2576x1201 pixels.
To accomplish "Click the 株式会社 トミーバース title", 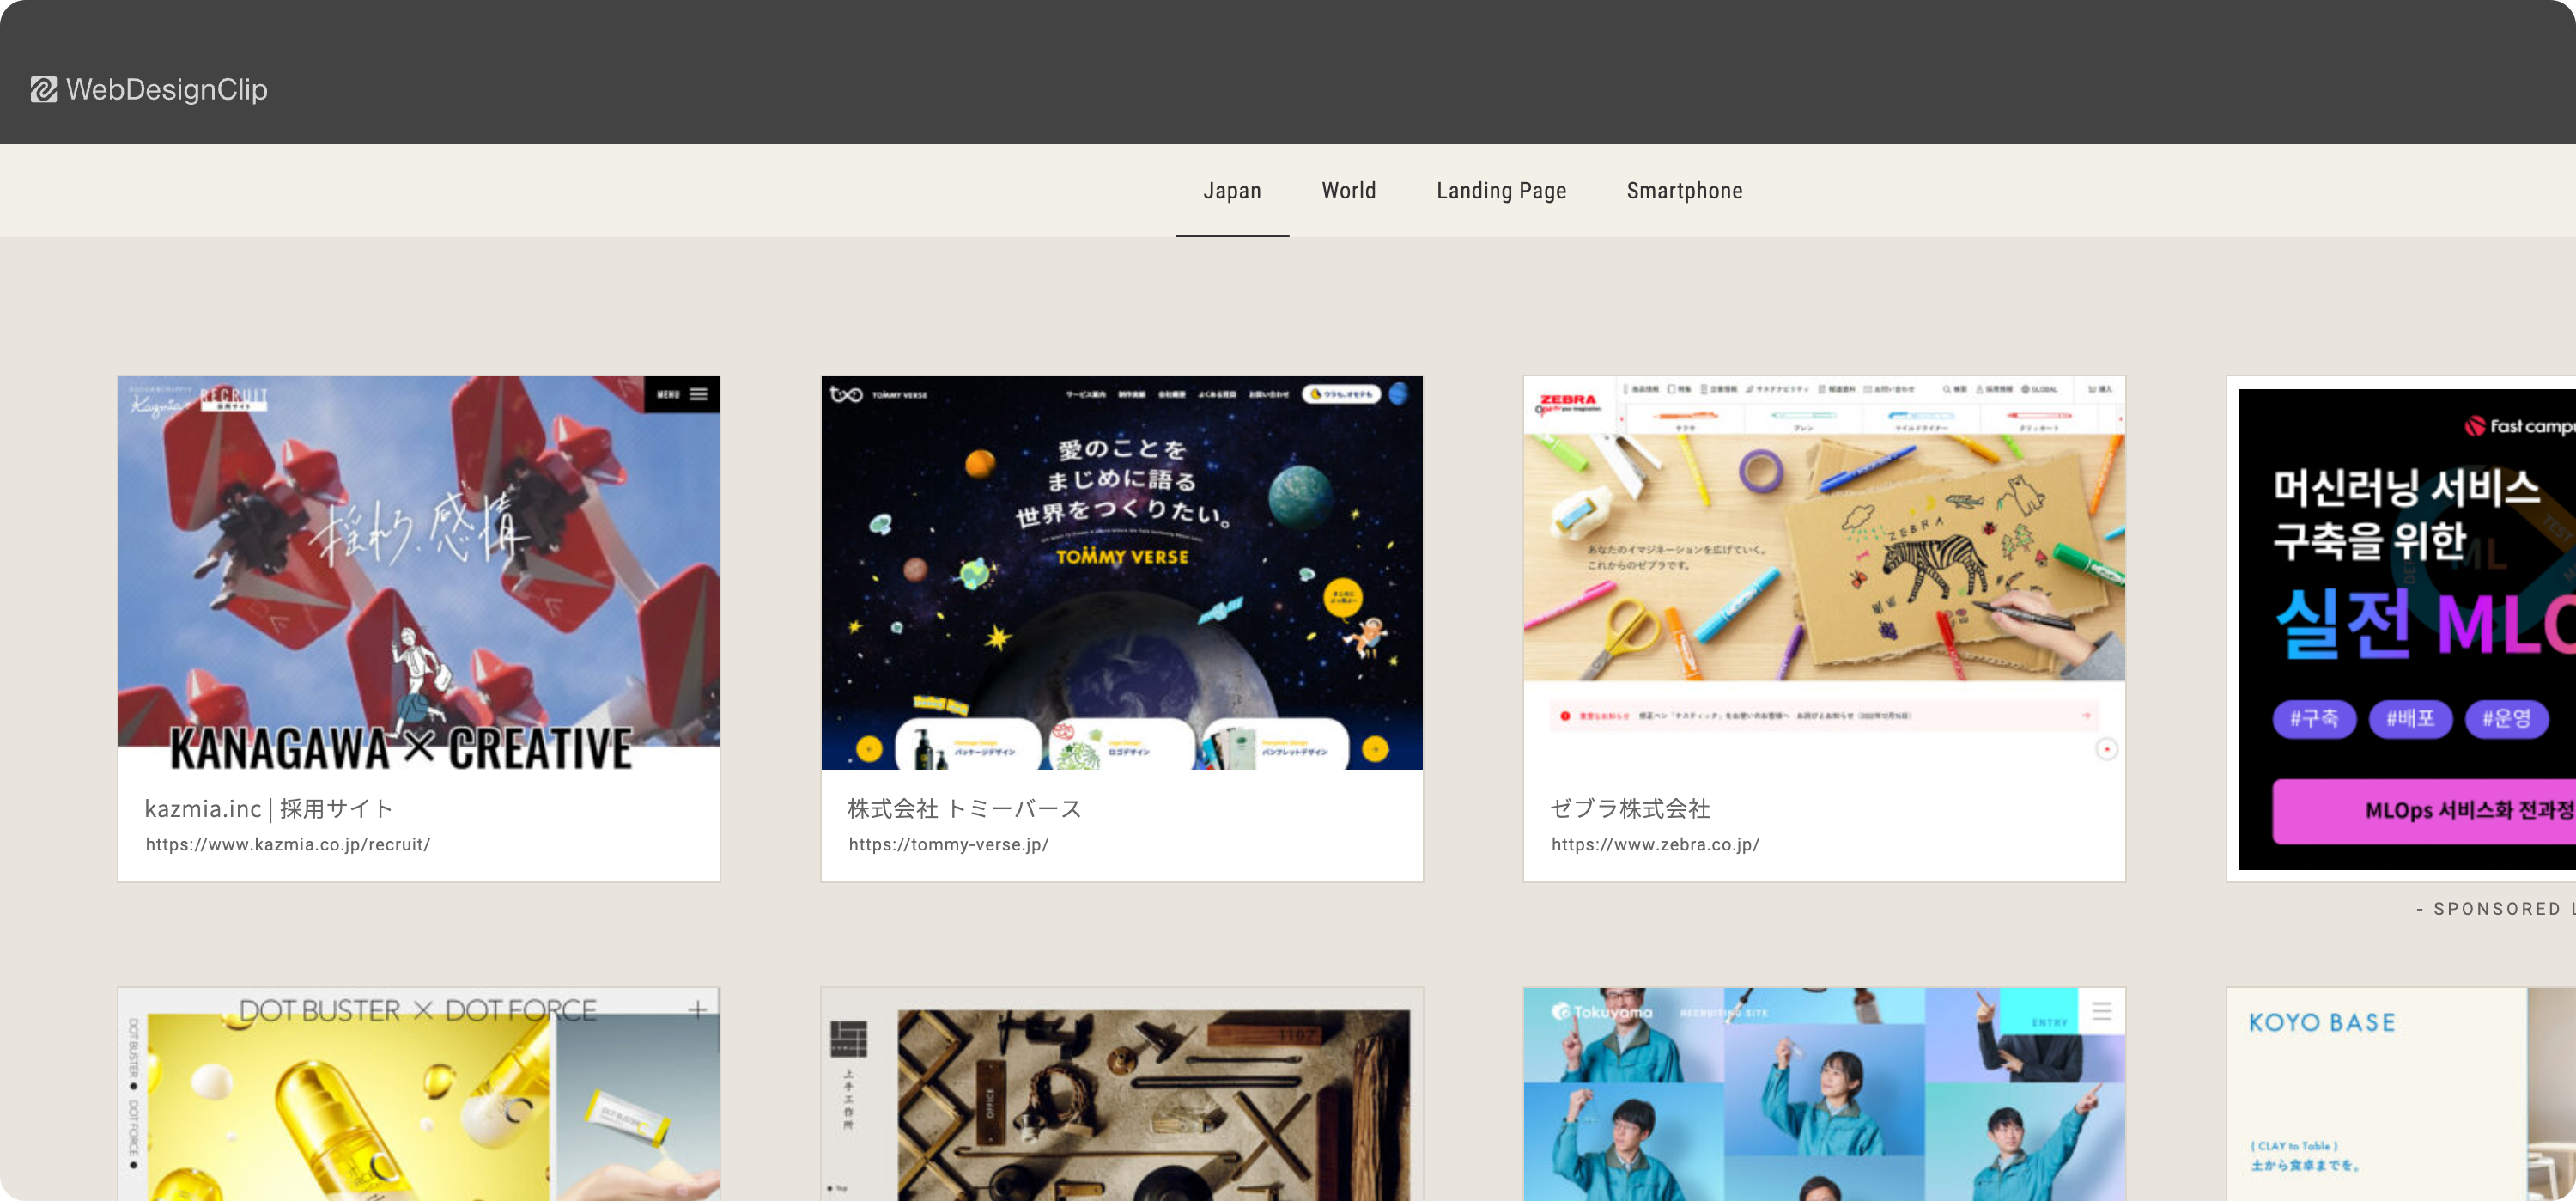I will click(x=965, y=808).
